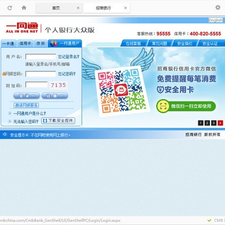Select the 信用卡 login tab
The height and width of the screenshot is (225, 225).
(x=25, y=44)
